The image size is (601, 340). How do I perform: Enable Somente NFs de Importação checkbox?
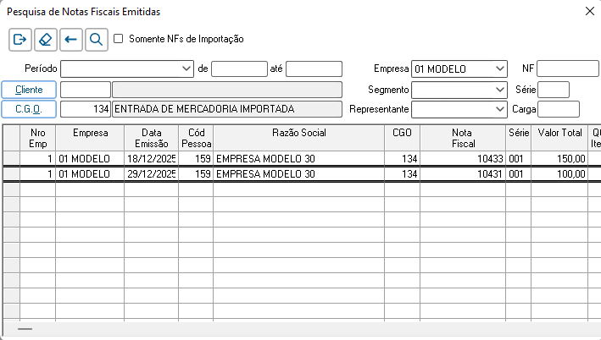(x=119, y=39)
